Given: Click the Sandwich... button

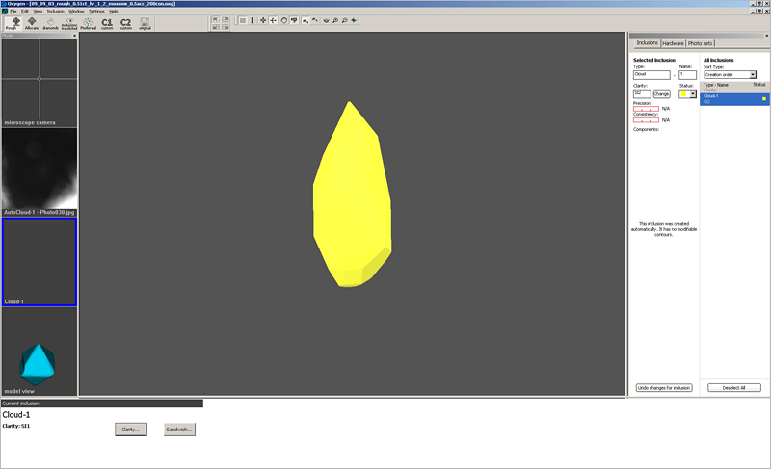Looking at the screenshot, I should click(x=179, y=430).
